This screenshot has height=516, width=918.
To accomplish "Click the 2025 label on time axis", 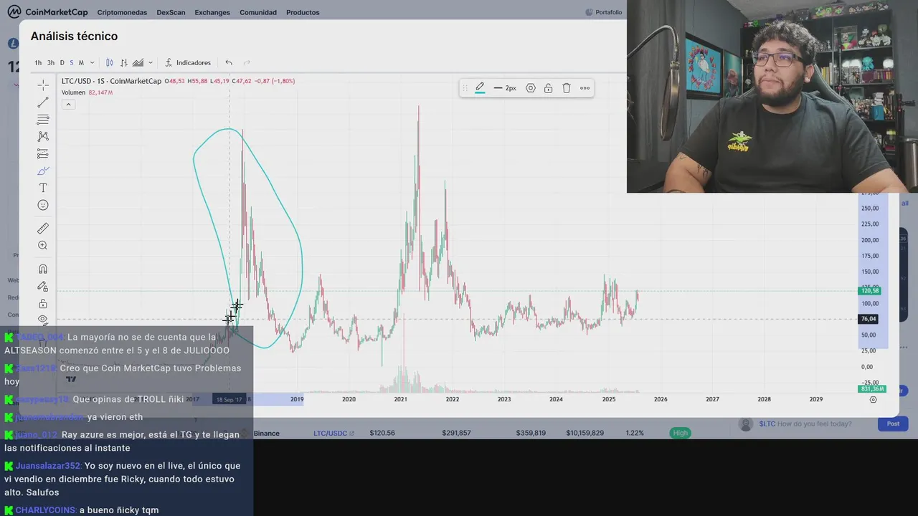I will tap(608, 399).
